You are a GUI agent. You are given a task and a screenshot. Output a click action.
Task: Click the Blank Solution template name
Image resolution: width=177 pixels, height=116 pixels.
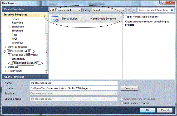pyautogui.click(x=70, y=18)
